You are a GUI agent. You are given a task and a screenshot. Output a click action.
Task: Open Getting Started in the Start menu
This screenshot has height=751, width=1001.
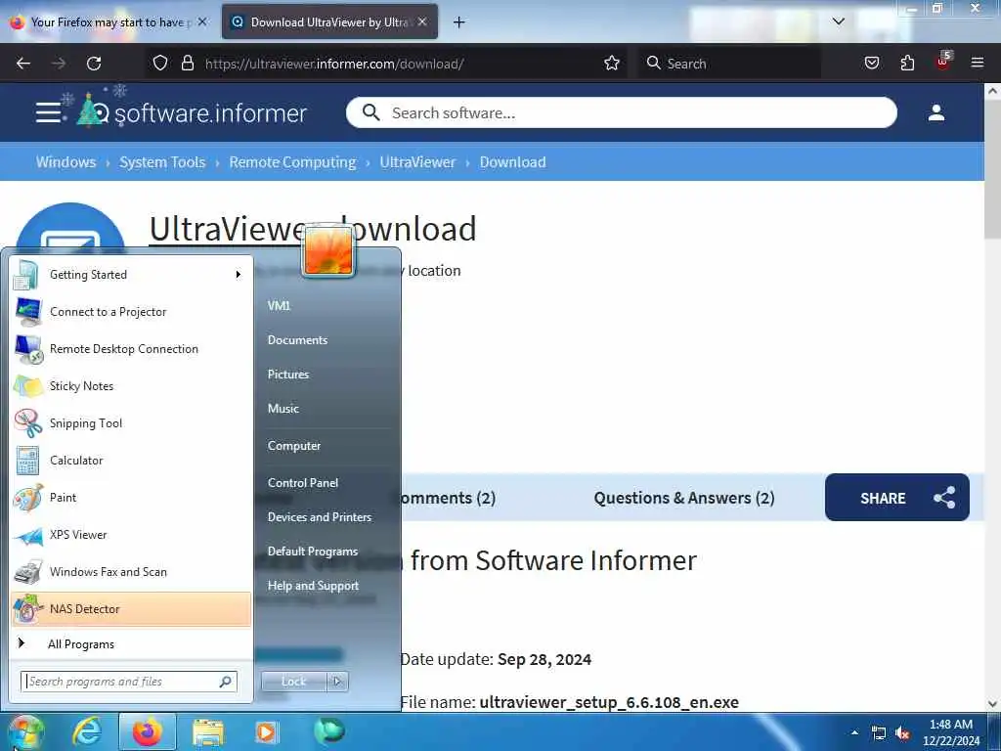click(x=130, y=275)
